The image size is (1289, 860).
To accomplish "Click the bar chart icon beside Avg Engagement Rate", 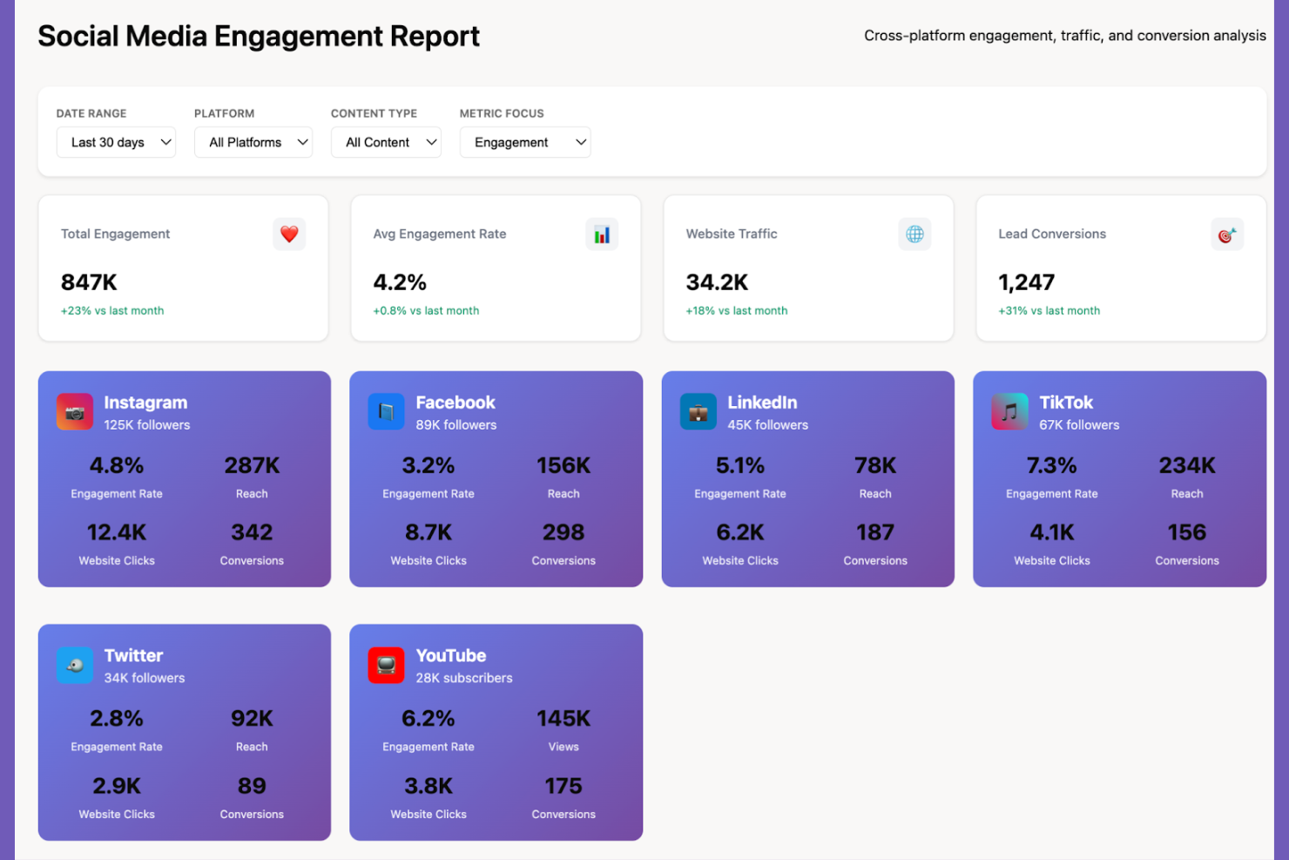I will [602, 234].
